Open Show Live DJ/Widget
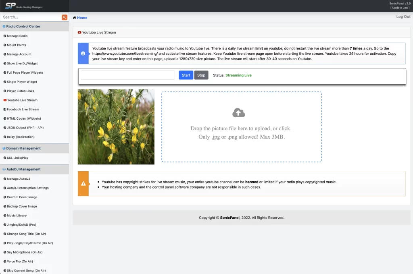The image size is (413, 274). 22,63
